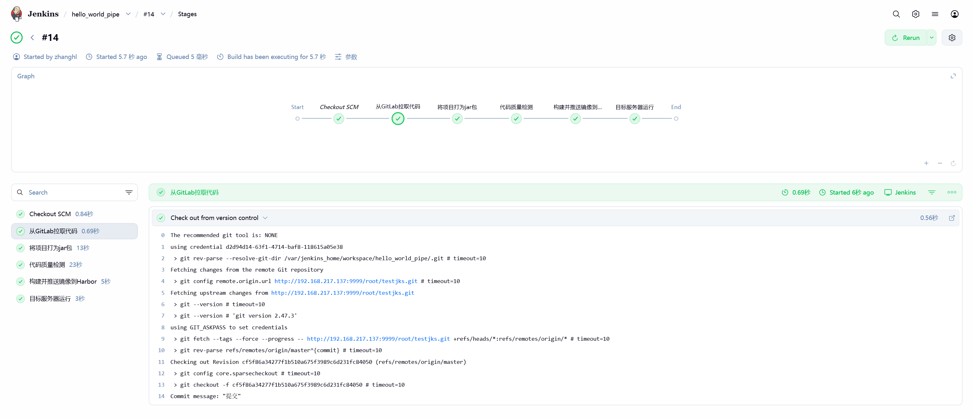Click the 代码质量检测 node in graph

pos(516,119)
